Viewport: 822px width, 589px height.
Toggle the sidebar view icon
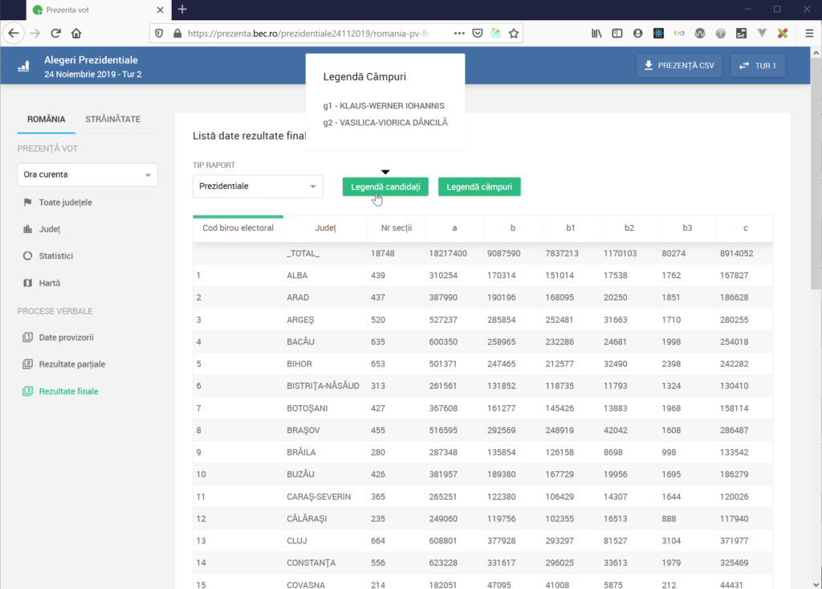pos(617,33)
